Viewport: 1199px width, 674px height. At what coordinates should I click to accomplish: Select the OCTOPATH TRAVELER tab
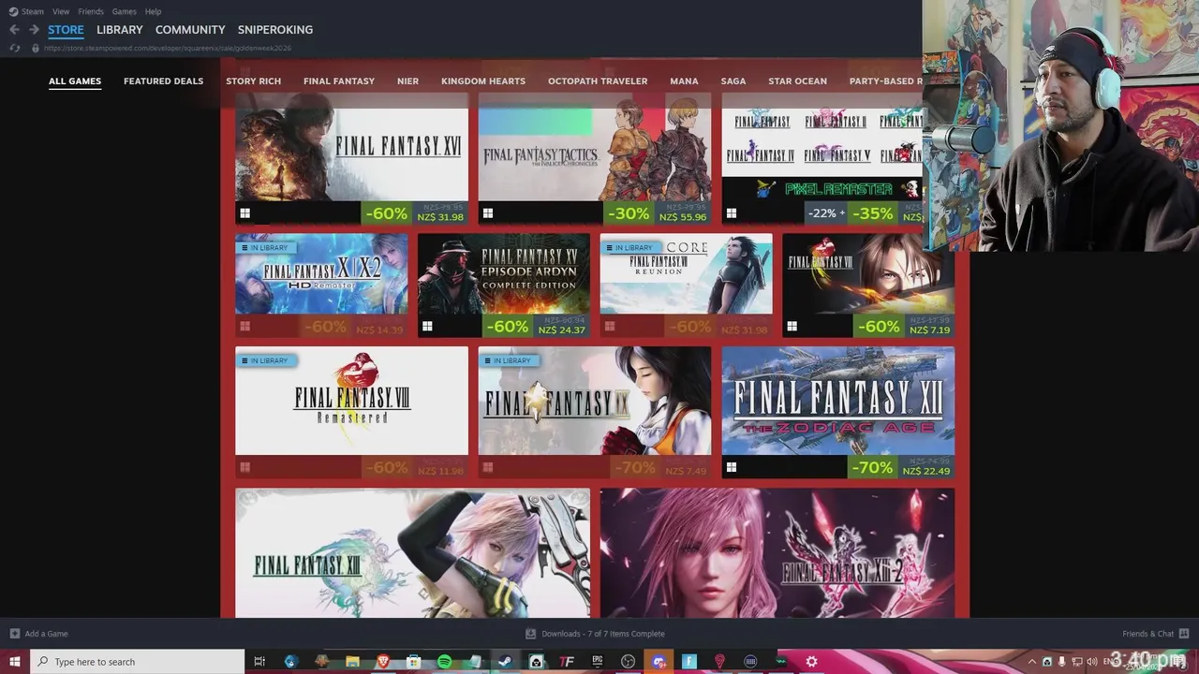598,81
